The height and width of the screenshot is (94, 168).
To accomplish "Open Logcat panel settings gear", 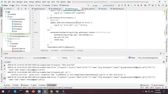I will 160,53.
